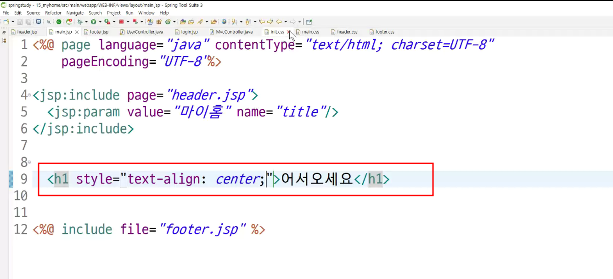
Task: Switch to the footer.jsp tab
Action: 99,32
